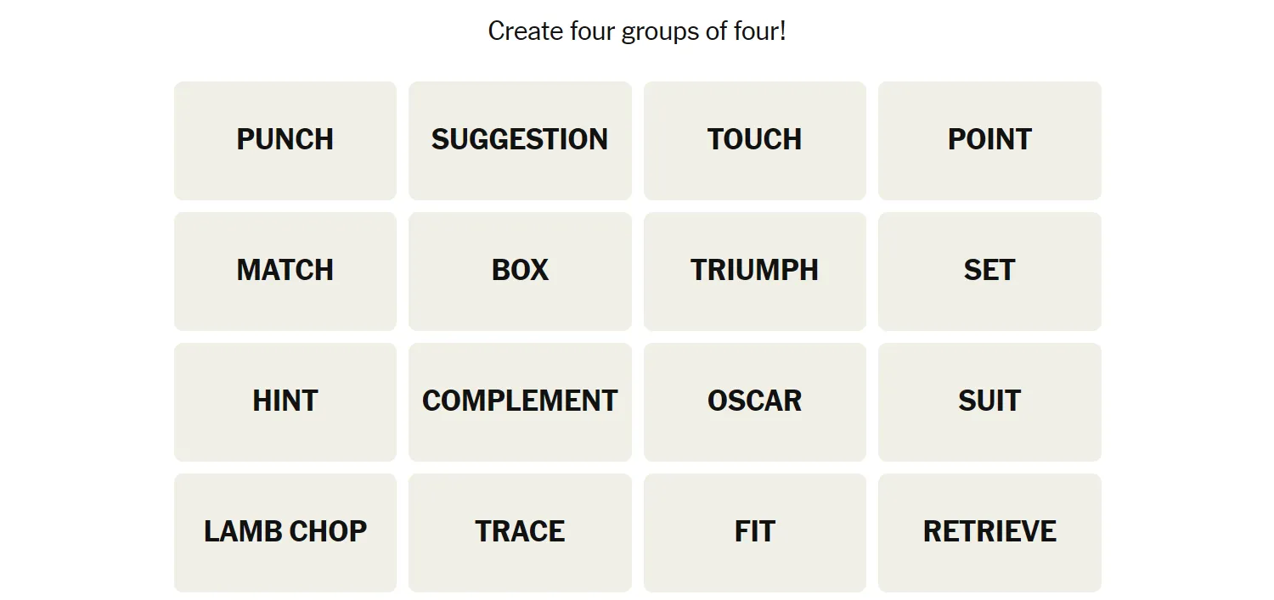Select the BOX tile
The width and height of the screenshot is (1274, 600).
pos(520,272)
